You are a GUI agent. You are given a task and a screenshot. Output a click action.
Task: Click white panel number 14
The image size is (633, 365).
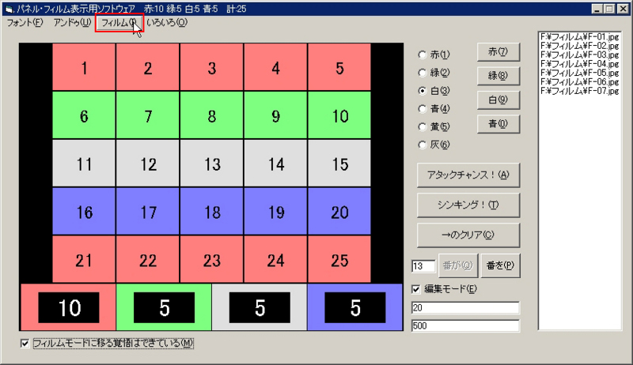(275, 164)
